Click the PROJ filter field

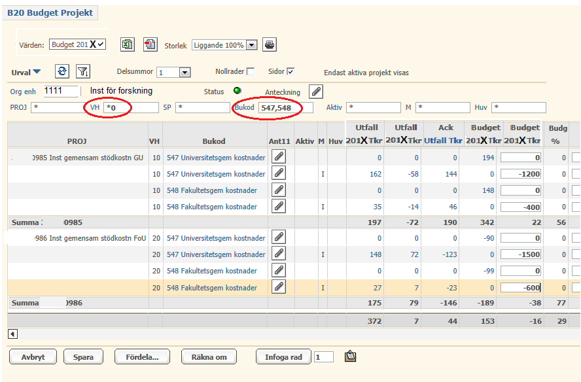click(58, 107)
